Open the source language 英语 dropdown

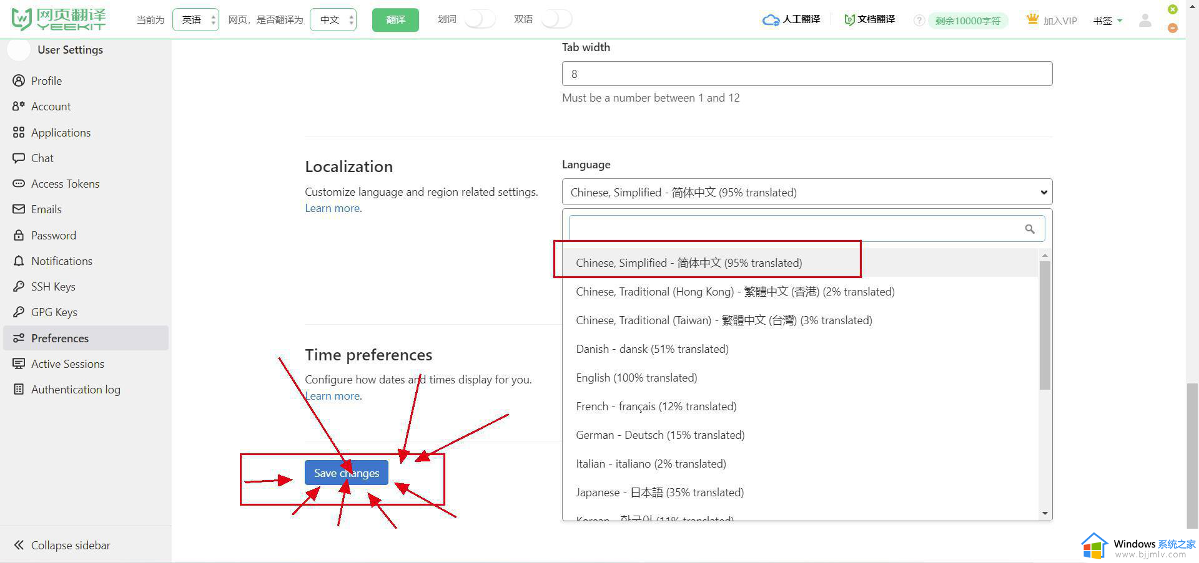[x=195, y=20]
